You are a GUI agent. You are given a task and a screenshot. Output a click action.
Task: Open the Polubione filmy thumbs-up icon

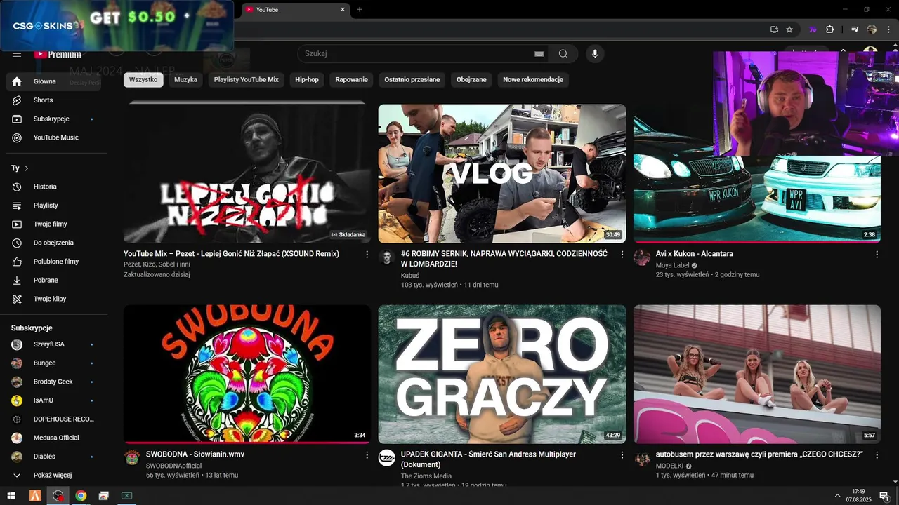point(17,262)
